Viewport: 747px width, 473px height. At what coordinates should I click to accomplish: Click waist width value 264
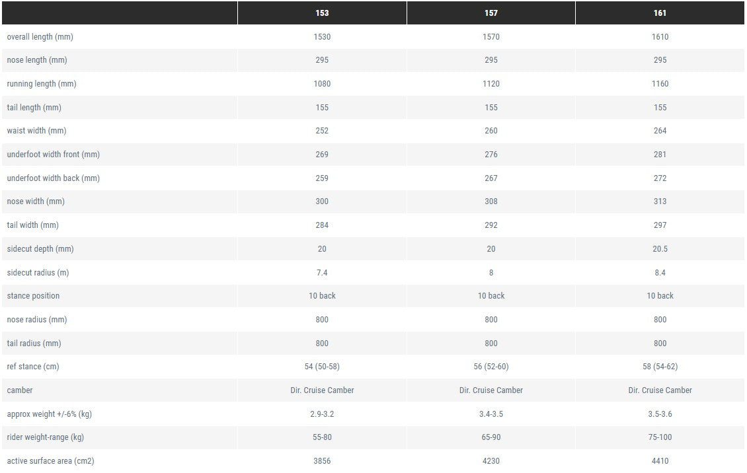click(660, 131)
